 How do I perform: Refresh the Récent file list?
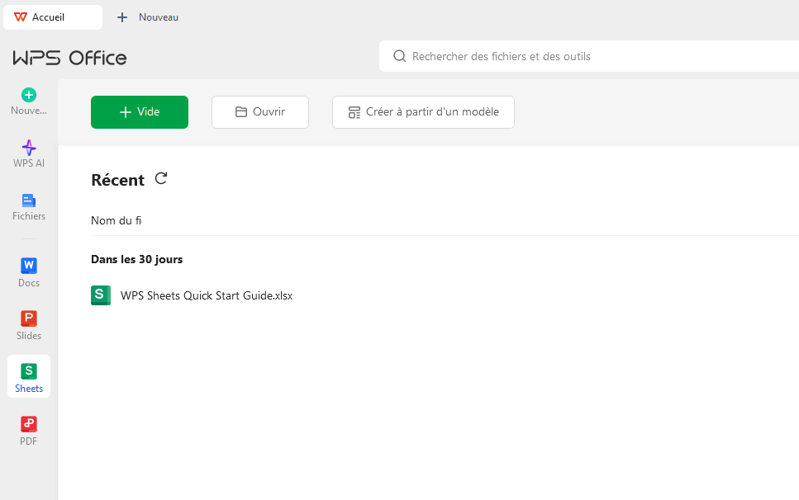point(161,178)
